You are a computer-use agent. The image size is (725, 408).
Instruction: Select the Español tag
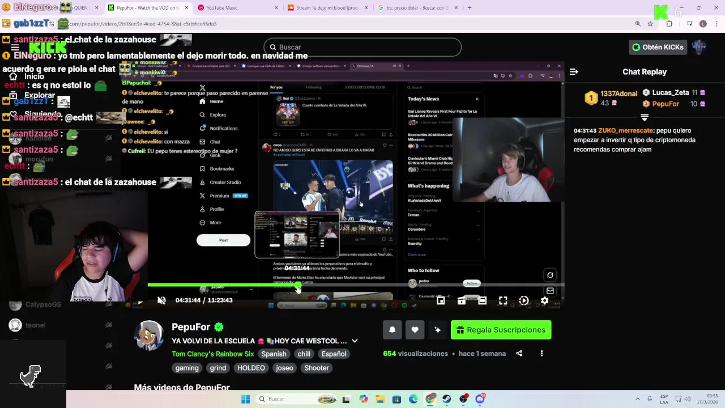[334, 354]
